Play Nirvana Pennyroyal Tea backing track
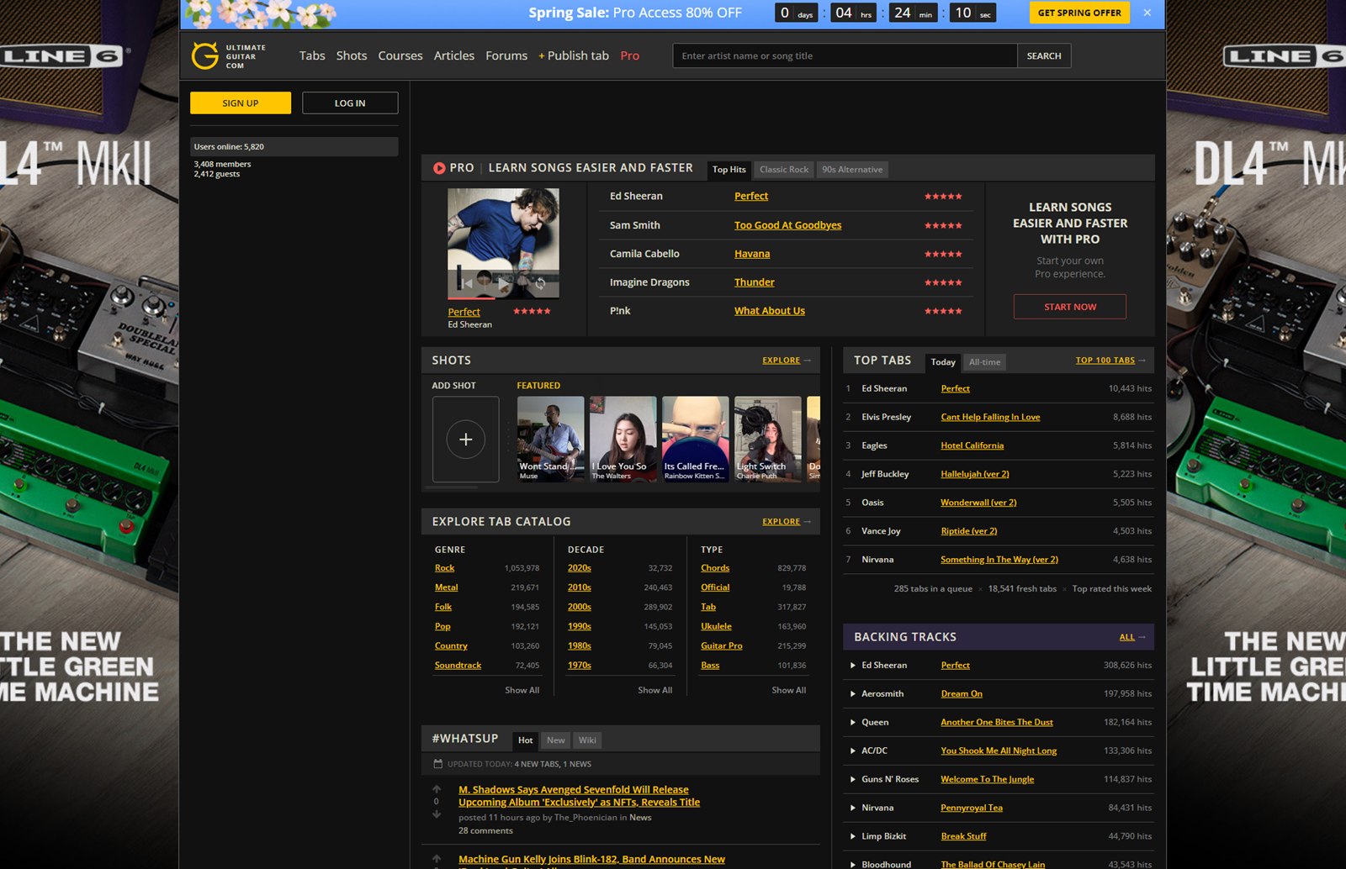 pos(853,808)
